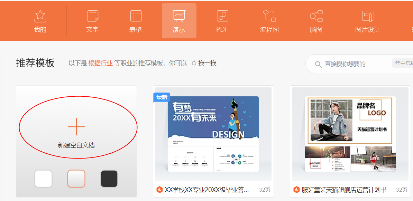Image resolution: width=413 pixels, height=201 pixels.
Task: Open the 流程图 flowchart tool
Action: [269, 21]
